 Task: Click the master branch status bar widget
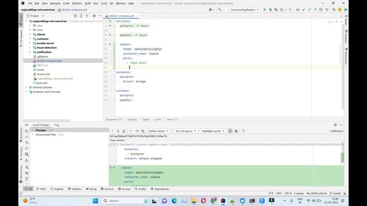tap(335, 193)
